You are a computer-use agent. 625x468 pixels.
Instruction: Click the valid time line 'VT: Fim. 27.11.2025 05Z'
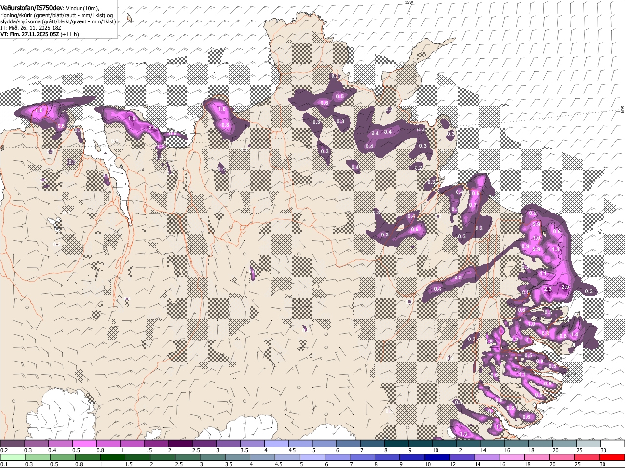coord(30,34)
